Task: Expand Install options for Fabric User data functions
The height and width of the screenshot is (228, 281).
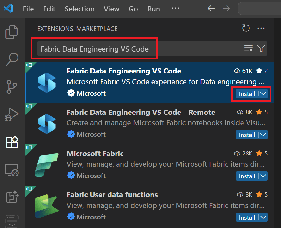Action: coord(263,217)
